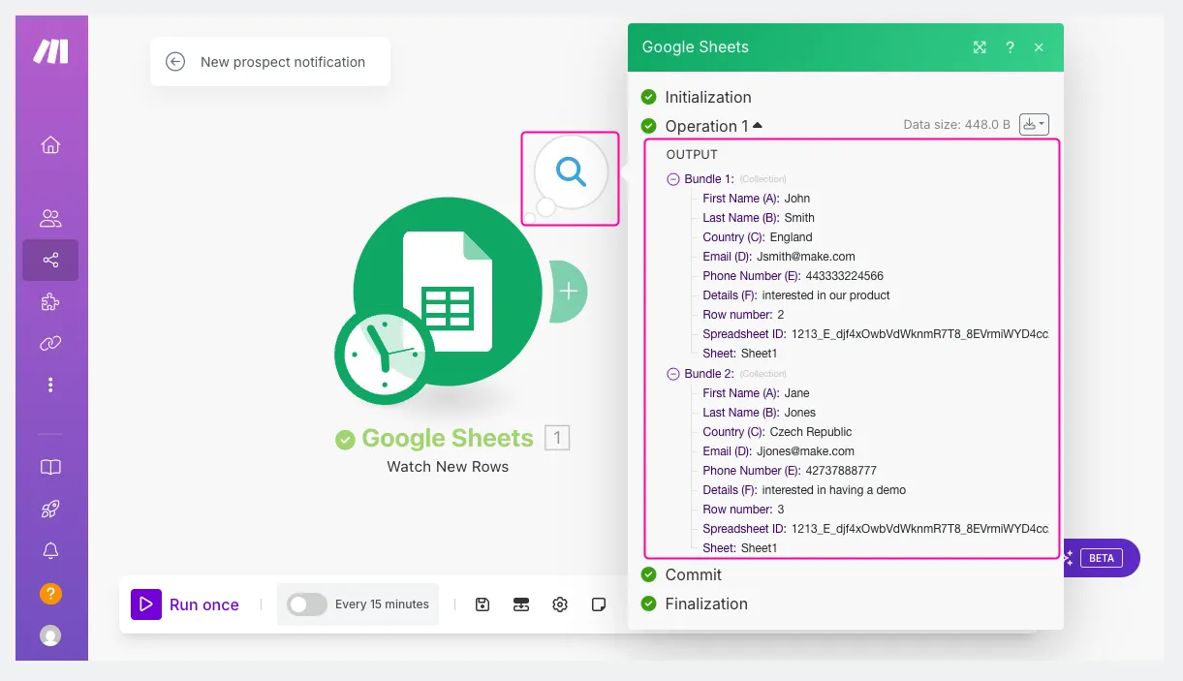Collapse Bundle 1 collection
Image resolution: width=1183 pixels, height=681 pixels.
point(674,179)
